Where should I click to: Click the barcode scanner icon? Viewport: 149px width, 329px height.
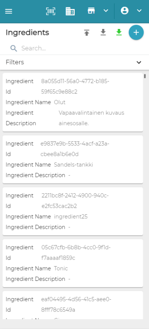pyautogui.click(x=50, y=11)
